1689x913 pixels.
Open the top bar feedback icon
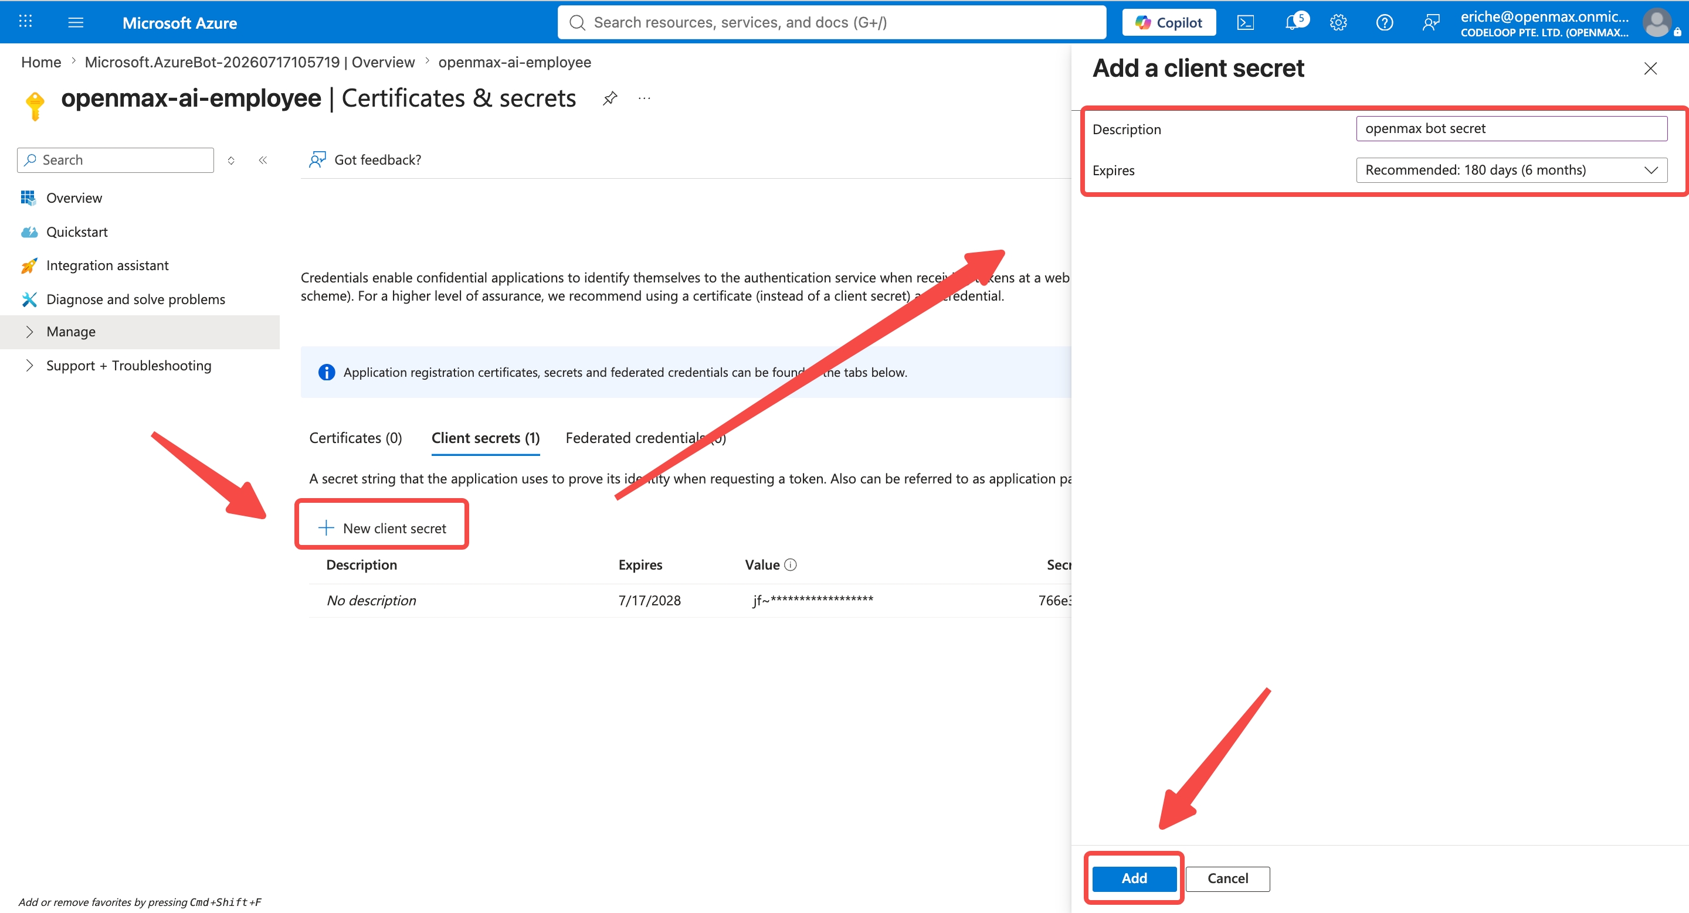[1431, 23]
